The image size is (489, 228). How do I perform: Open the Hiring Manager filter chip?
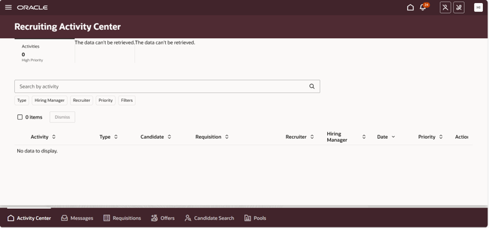click(x=49, y=100)
